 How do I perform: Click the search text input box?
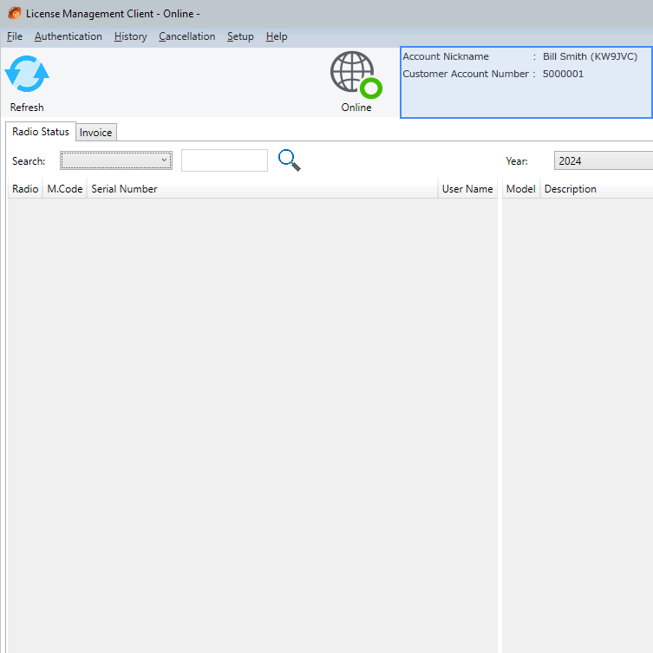224,160
